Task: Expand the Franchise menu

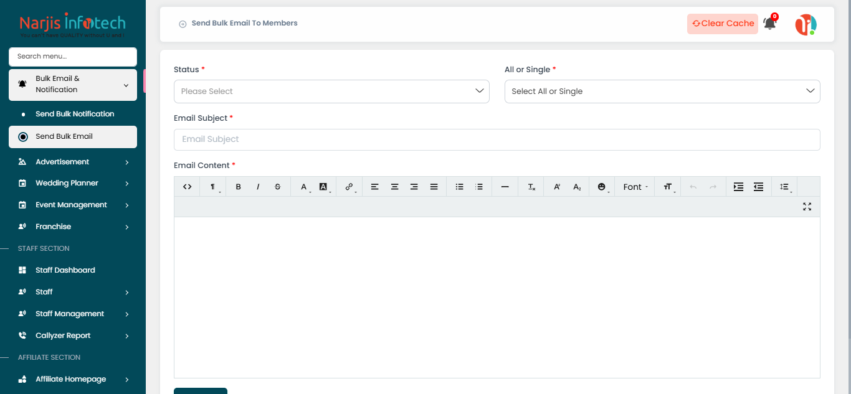Action: coord(73,227)
